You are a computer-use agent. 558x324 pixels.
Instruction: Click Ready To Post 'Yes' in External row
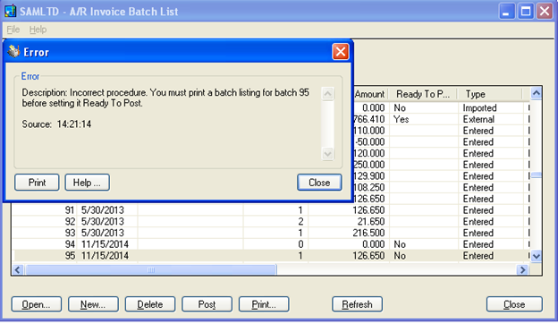coord(401,119)
